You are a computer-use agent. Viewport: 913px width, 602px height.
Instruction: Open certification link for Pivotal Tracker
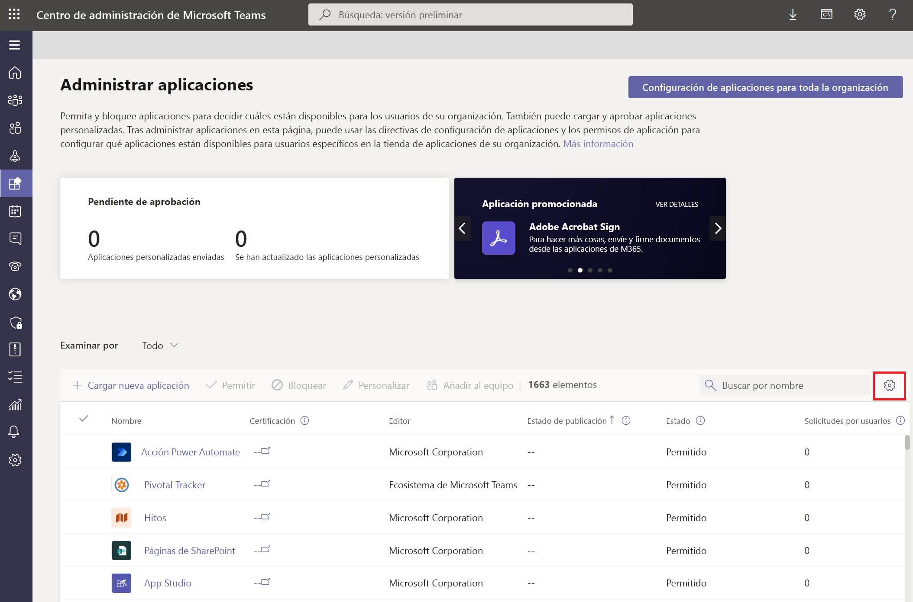[262, 484]
